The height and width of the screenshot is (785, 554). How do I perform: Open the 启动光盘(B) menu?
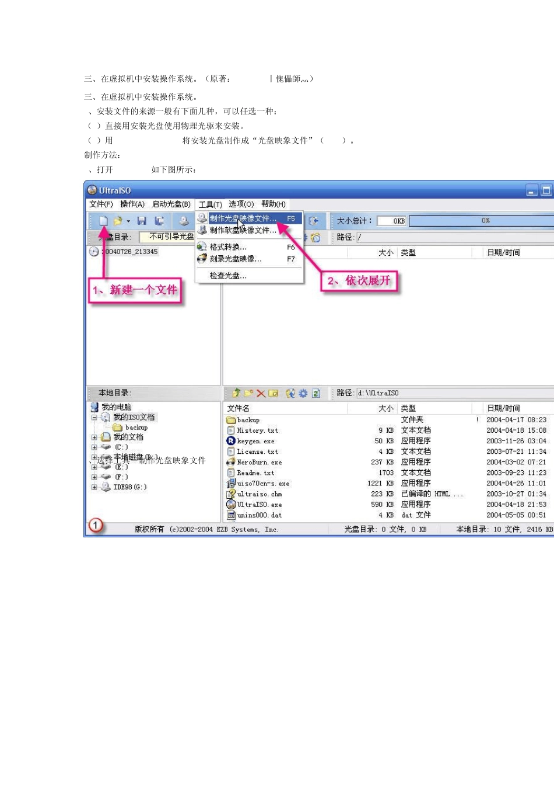pyautogui.click(x=171, y=204)
